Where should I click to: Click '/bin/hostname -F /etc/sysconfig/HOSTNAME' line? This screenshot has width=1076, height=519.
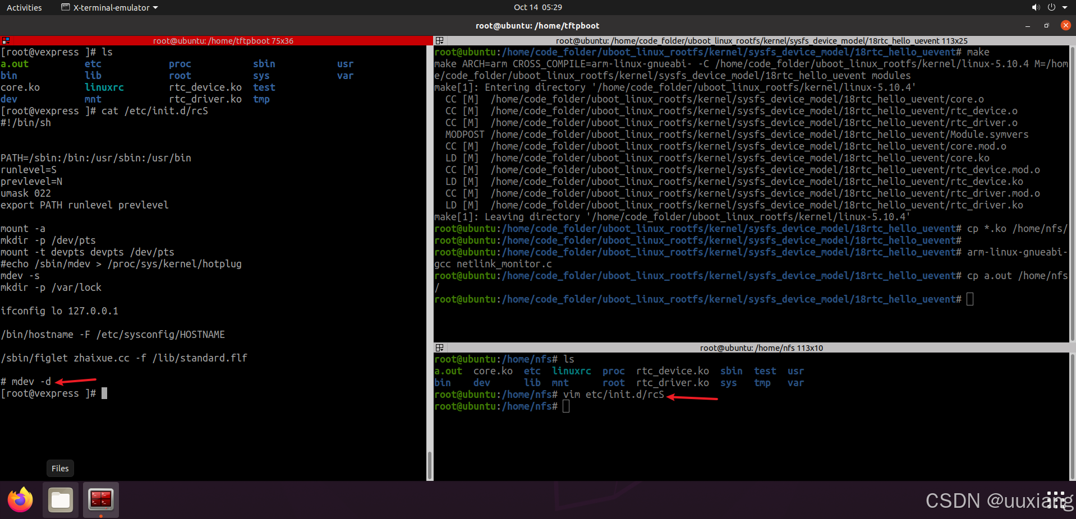coord(113,335)
